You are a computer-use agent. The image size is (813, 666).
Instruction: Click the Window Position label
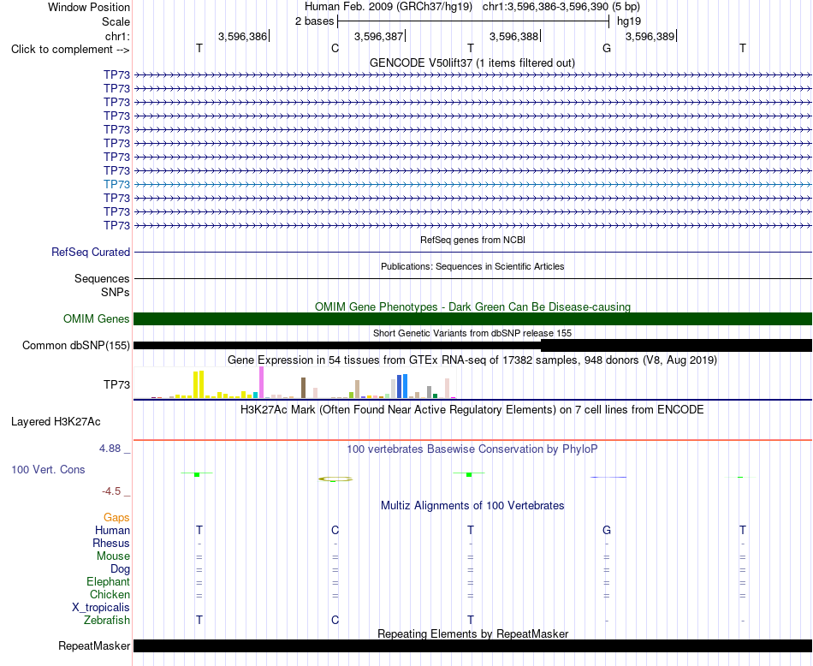(89, 7)
